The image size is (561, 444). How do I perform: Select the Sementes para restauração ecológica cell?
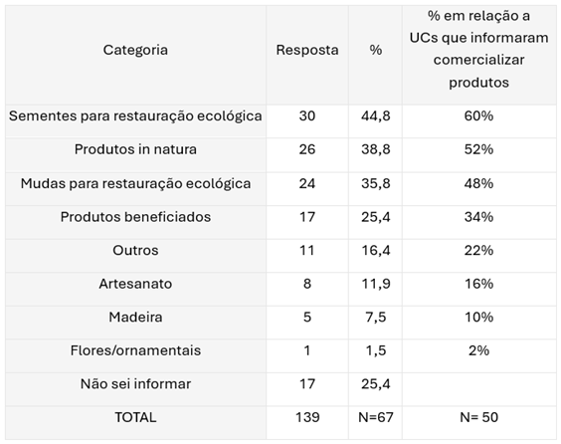click(x=135, y=121)
